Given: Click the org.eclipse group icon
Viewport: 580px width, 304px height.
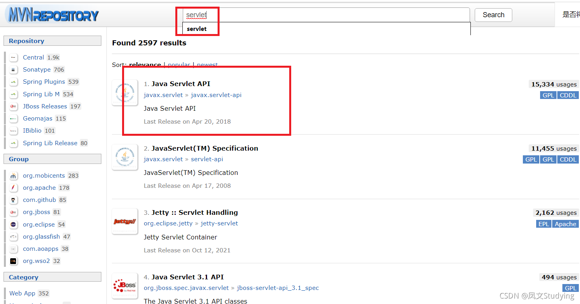Looking at the screenshot, I should coord(13,225).
